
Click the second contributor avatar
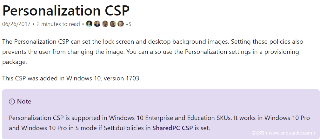pos(97,24)
